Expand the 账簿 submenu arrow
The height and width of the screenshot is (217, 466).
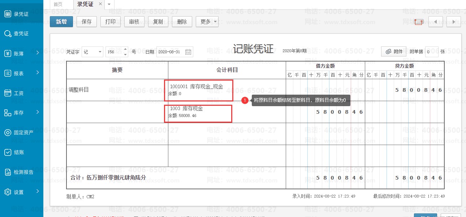click(x=38, y=53)
